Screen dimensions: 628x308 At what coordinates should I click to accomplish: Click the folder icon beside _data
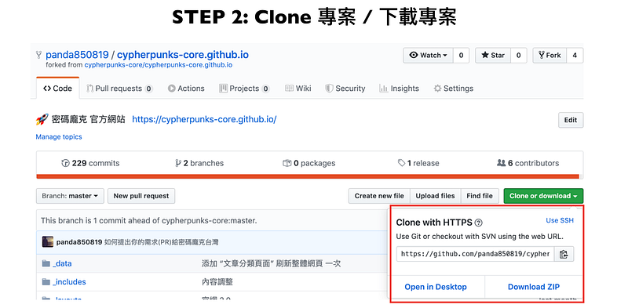(x=46, y=263)
